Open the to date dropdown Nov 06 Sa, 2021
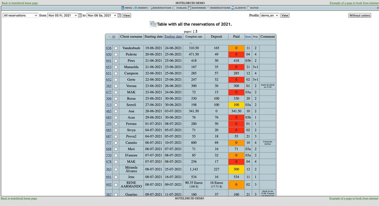Screen dimensions: 379x206 pyautogui.click(x=102, y=15)
